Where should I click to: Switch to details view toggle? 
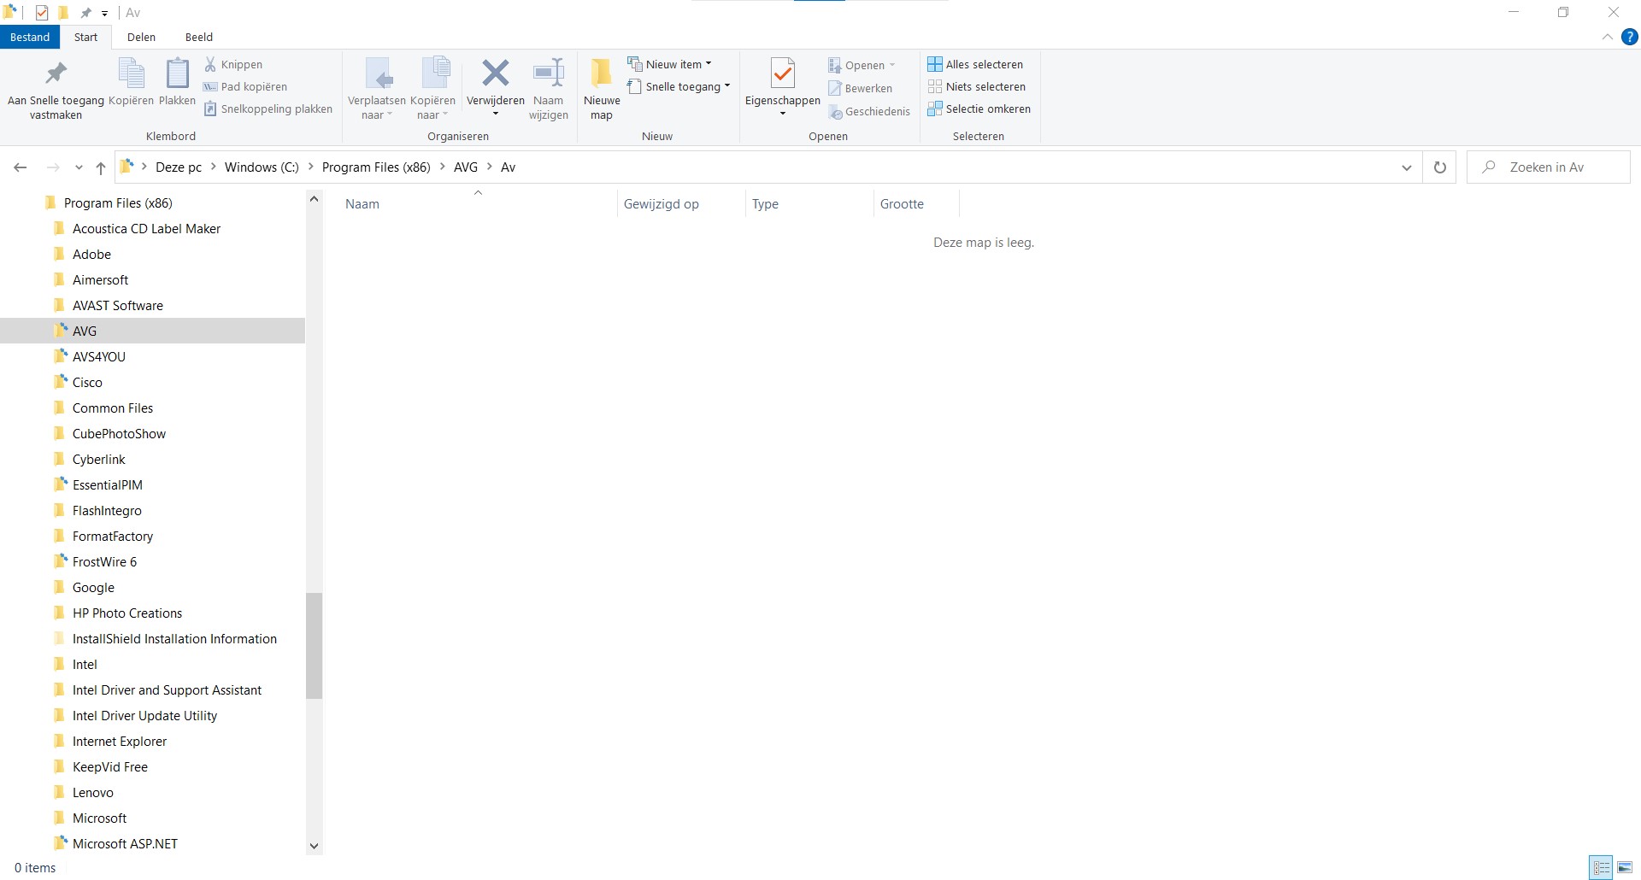(1601, 867)
